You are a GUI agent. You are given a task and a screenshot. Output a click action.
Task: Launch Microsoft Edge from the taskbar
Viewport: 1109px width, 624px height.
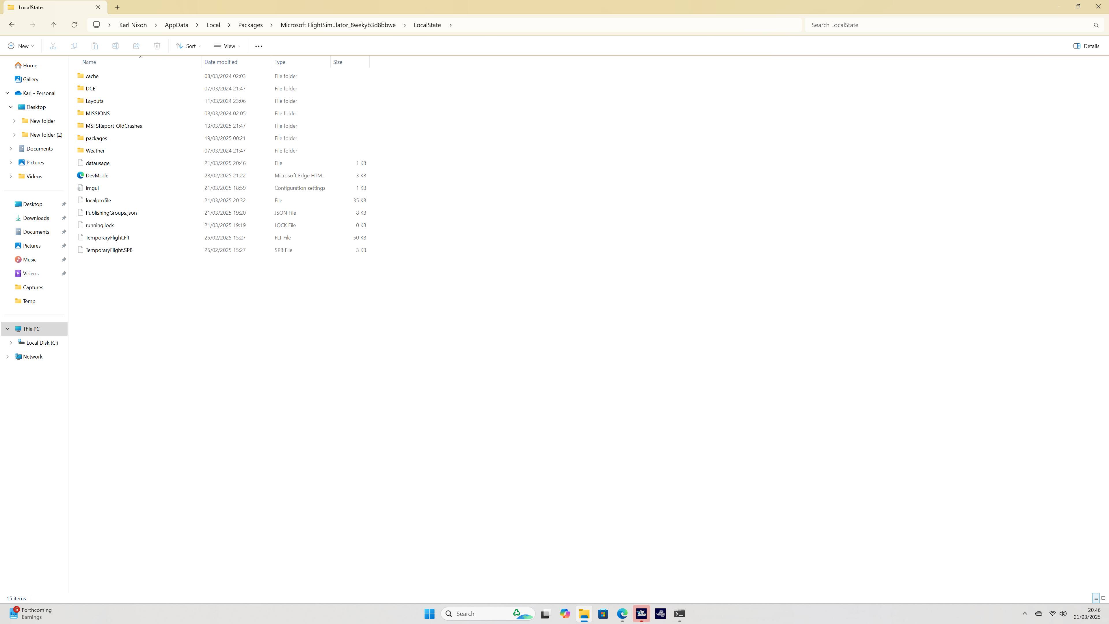click(x=622, y=614)
